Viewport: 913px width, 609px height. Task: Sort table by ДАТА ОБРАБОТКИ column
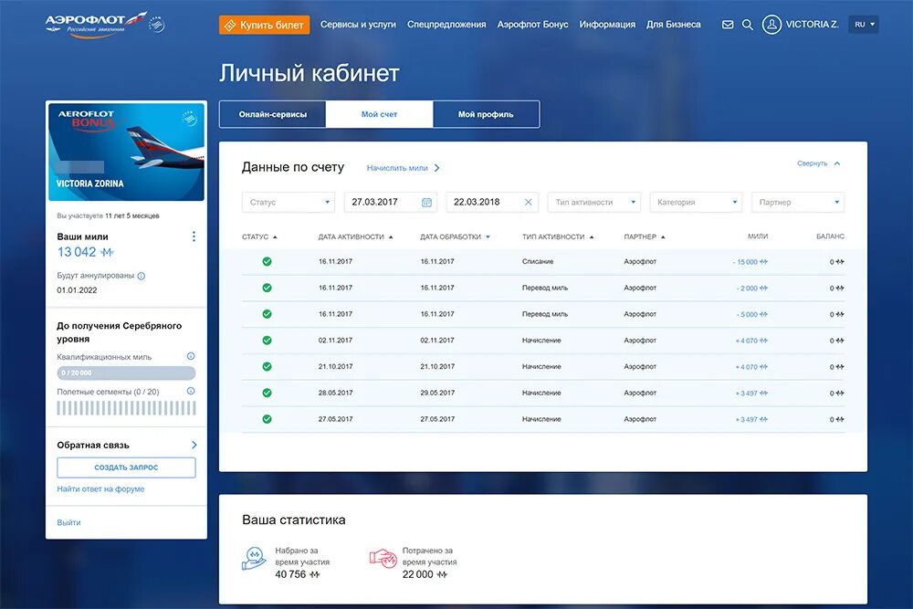point(455,237)
